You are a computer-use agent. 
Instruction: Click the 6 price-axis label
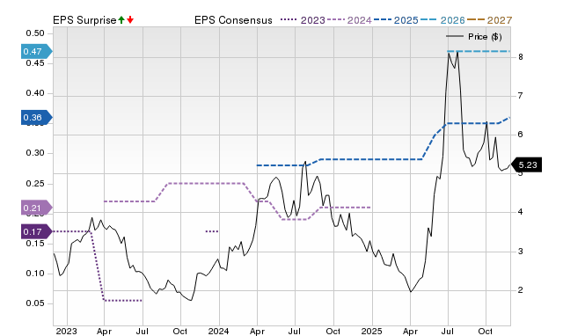click(x=520, y=135)
